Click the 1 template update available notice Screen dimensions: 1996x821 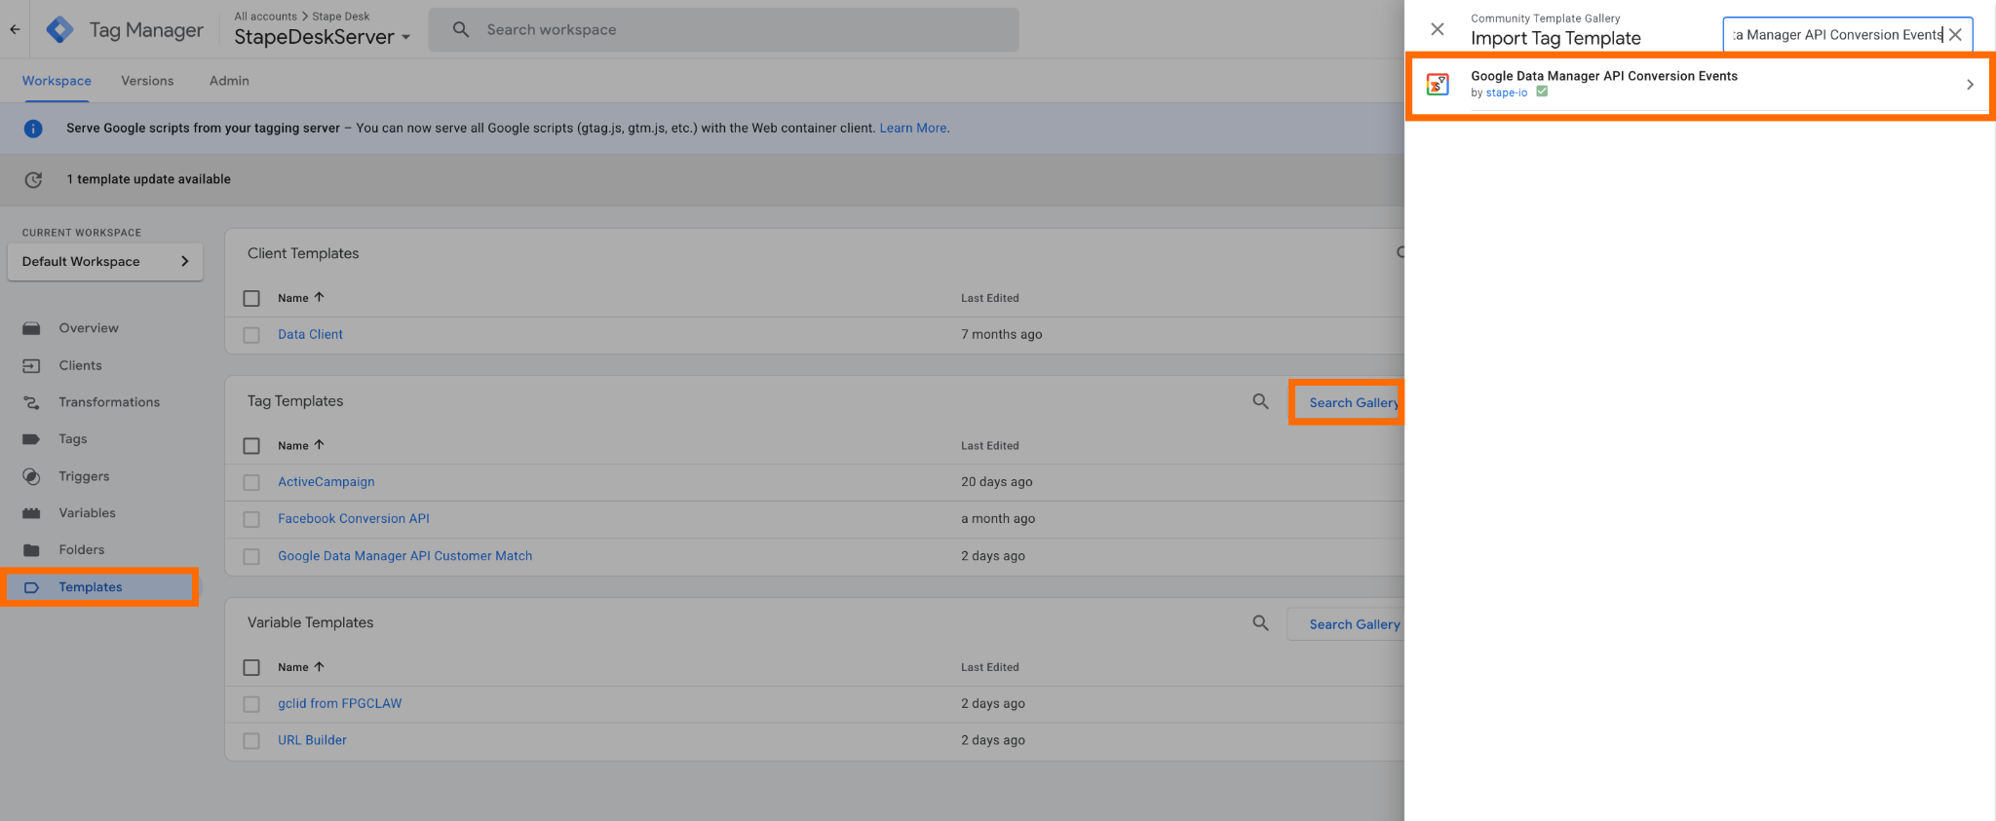[148, 179]
